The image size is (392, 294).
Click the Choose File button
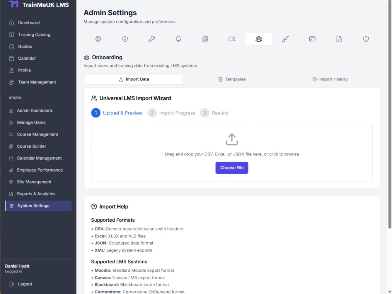pyautogui.click(x=232, y=168)
